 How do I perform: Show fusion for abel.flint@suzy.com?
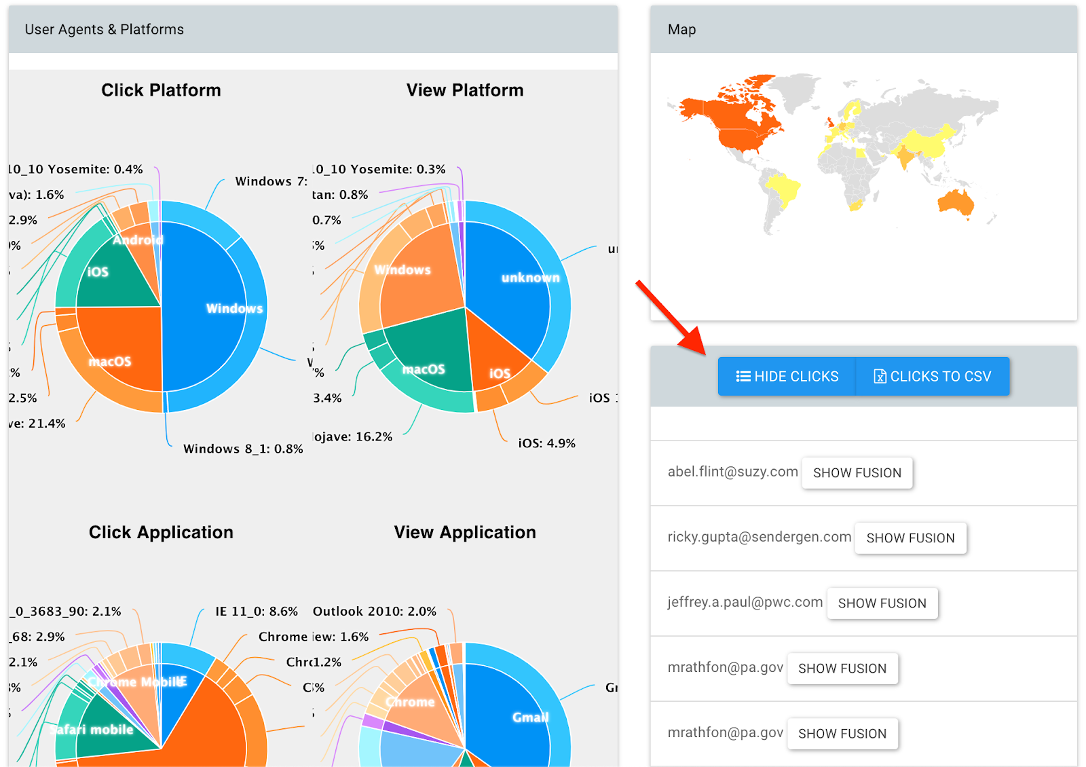[x=857, y=473]
